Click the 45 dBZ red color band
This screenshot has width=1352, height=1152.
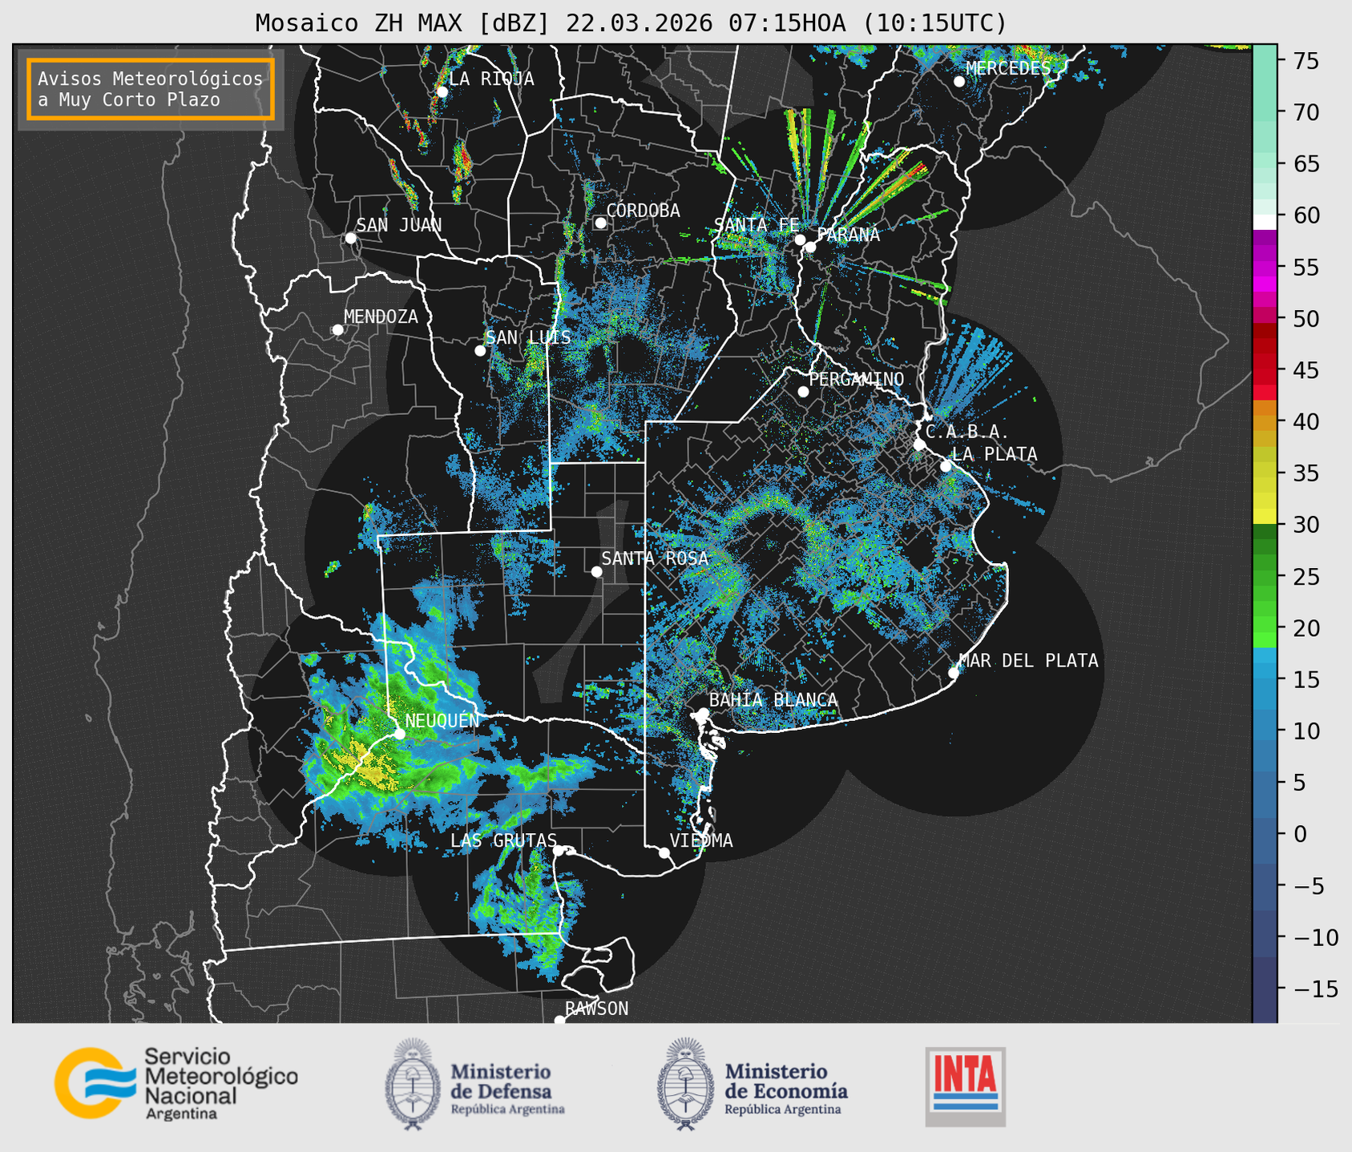point(1264,371)
